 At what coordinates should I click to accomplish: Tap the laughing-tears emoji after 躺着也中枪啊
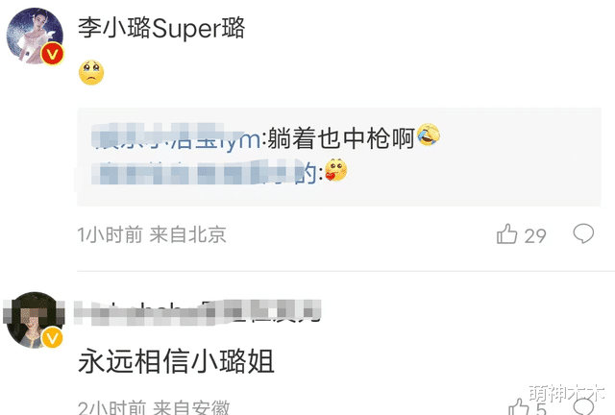(428, 134)
